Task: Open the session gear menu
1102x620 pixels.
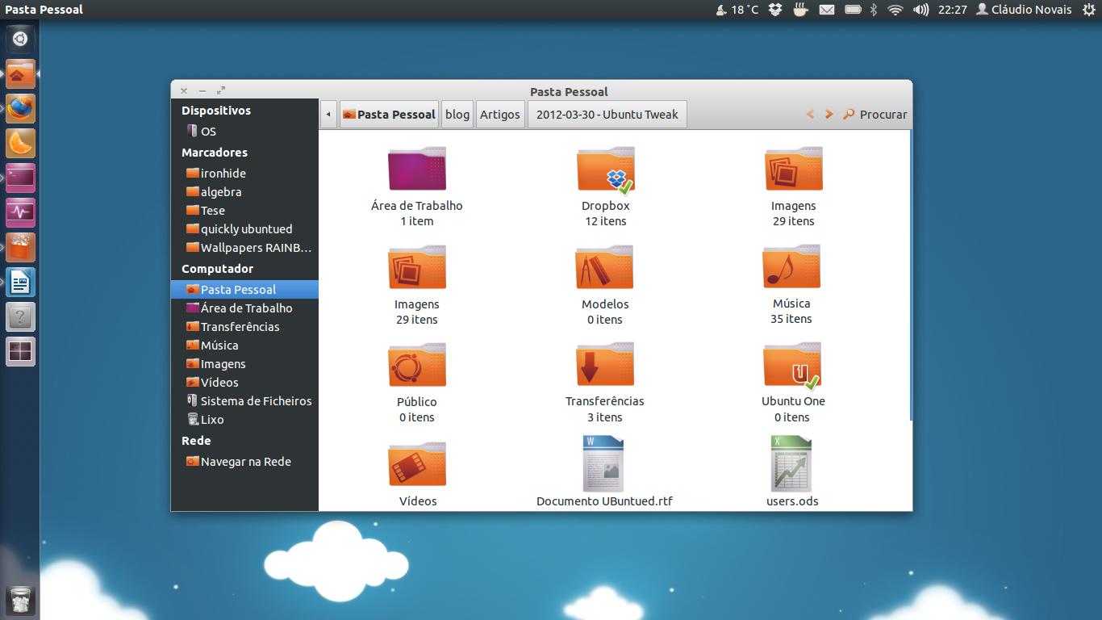Action: click(1091, 10)
